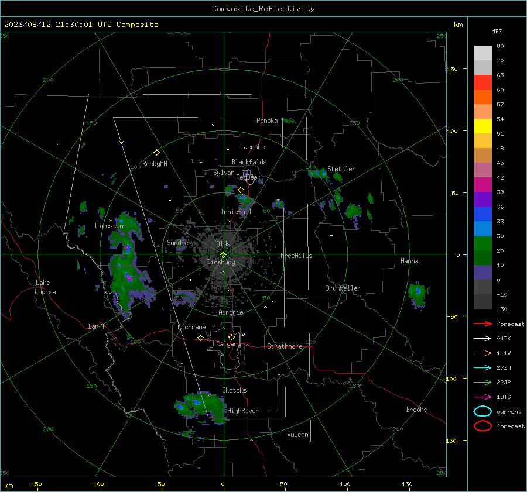Pick the magenta 18TS arrow symbol
Screen dimensions: 527x492
(x=482, y=397)
